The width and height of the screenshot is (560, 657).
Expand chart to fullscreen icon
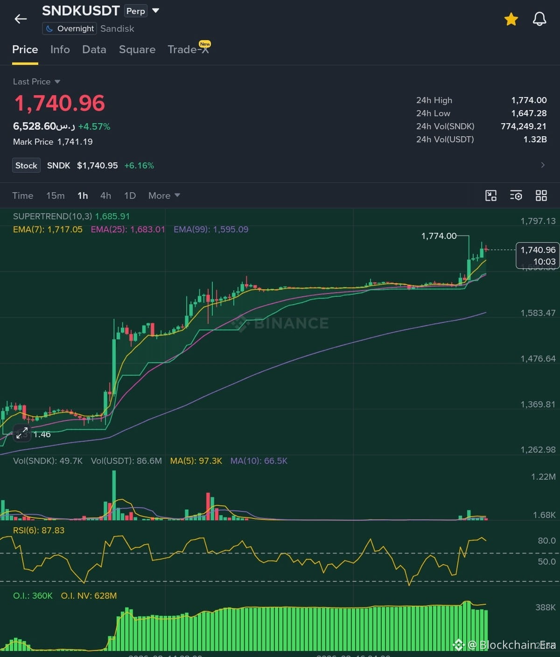click(21, 433)
